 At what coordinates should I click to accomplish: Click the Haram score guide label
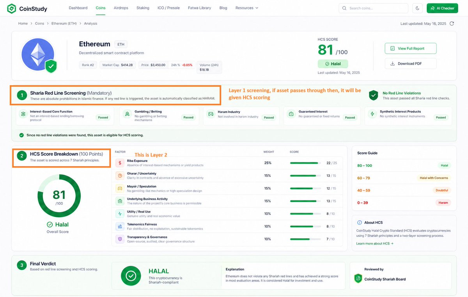pyautogui.click(x=443, y=203)
